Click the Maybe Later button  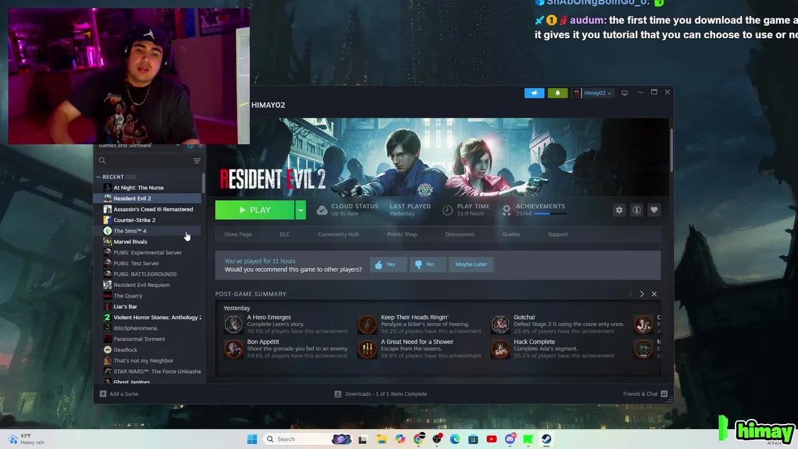(x=471, y=264)
